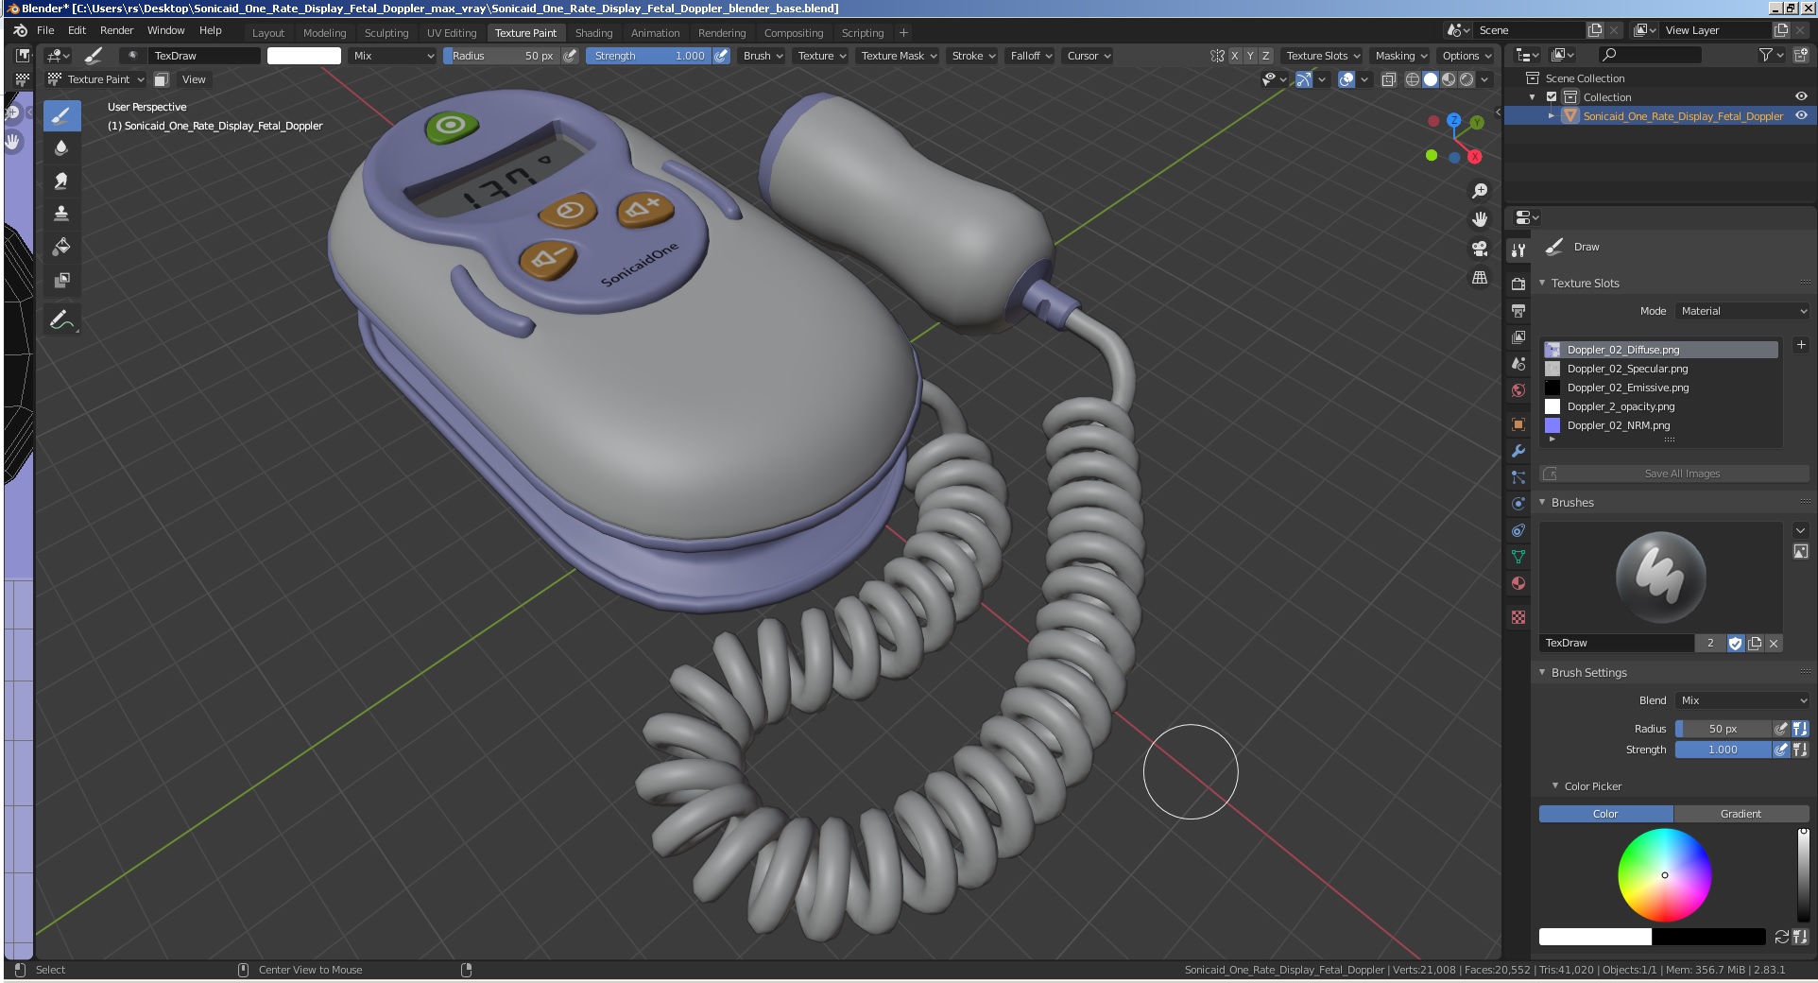Hide Collection using its eye icon

point(1801,96)
